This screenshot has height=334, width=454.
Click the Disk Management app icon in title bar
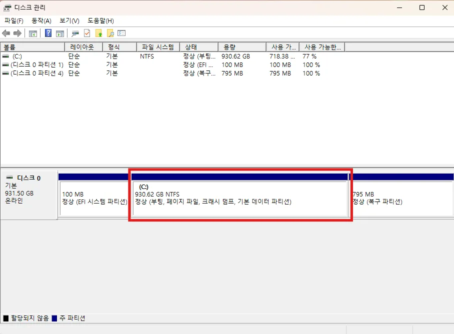tap(7, 8)
